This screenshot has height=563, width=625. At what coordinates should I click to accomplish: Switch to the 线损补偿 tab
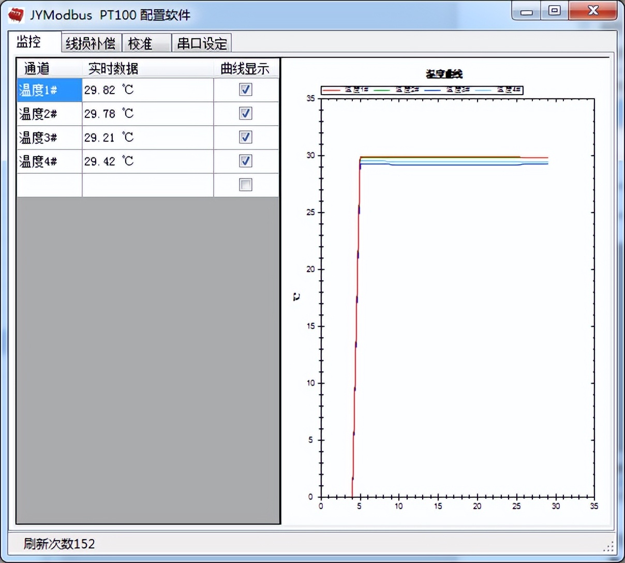(x=91, y=43)
